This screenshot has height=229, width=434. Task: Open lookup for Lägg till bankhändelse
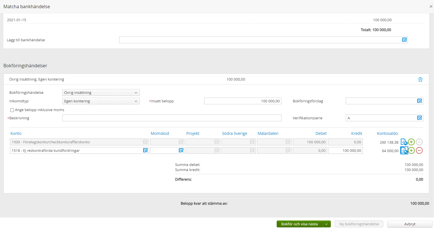(x=405, y=40)
